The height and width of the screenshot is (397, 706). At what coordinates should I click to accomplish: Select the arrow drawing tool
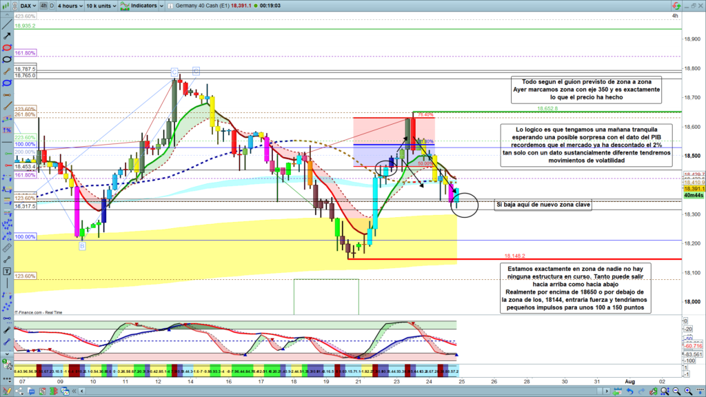pyautogui.click(x=7, y=34)
